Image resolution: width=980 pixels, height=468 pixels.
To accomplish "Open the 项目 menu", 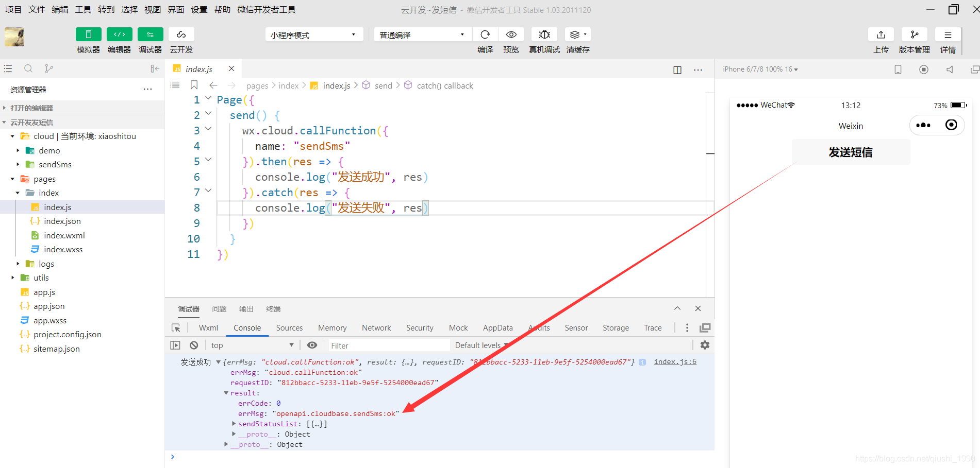I will click(x=13, y=9).
